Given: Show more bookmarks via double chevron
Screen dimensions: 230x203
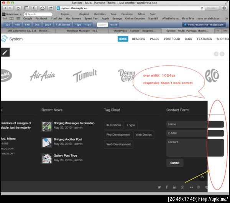Looking at the screenshot, I should (x=227, y=18).
